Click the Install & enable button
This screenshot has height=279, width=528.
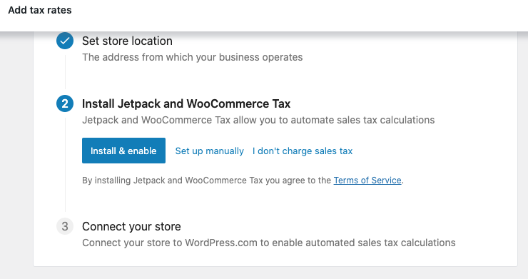pyautogui.click(x=123, y=151)
